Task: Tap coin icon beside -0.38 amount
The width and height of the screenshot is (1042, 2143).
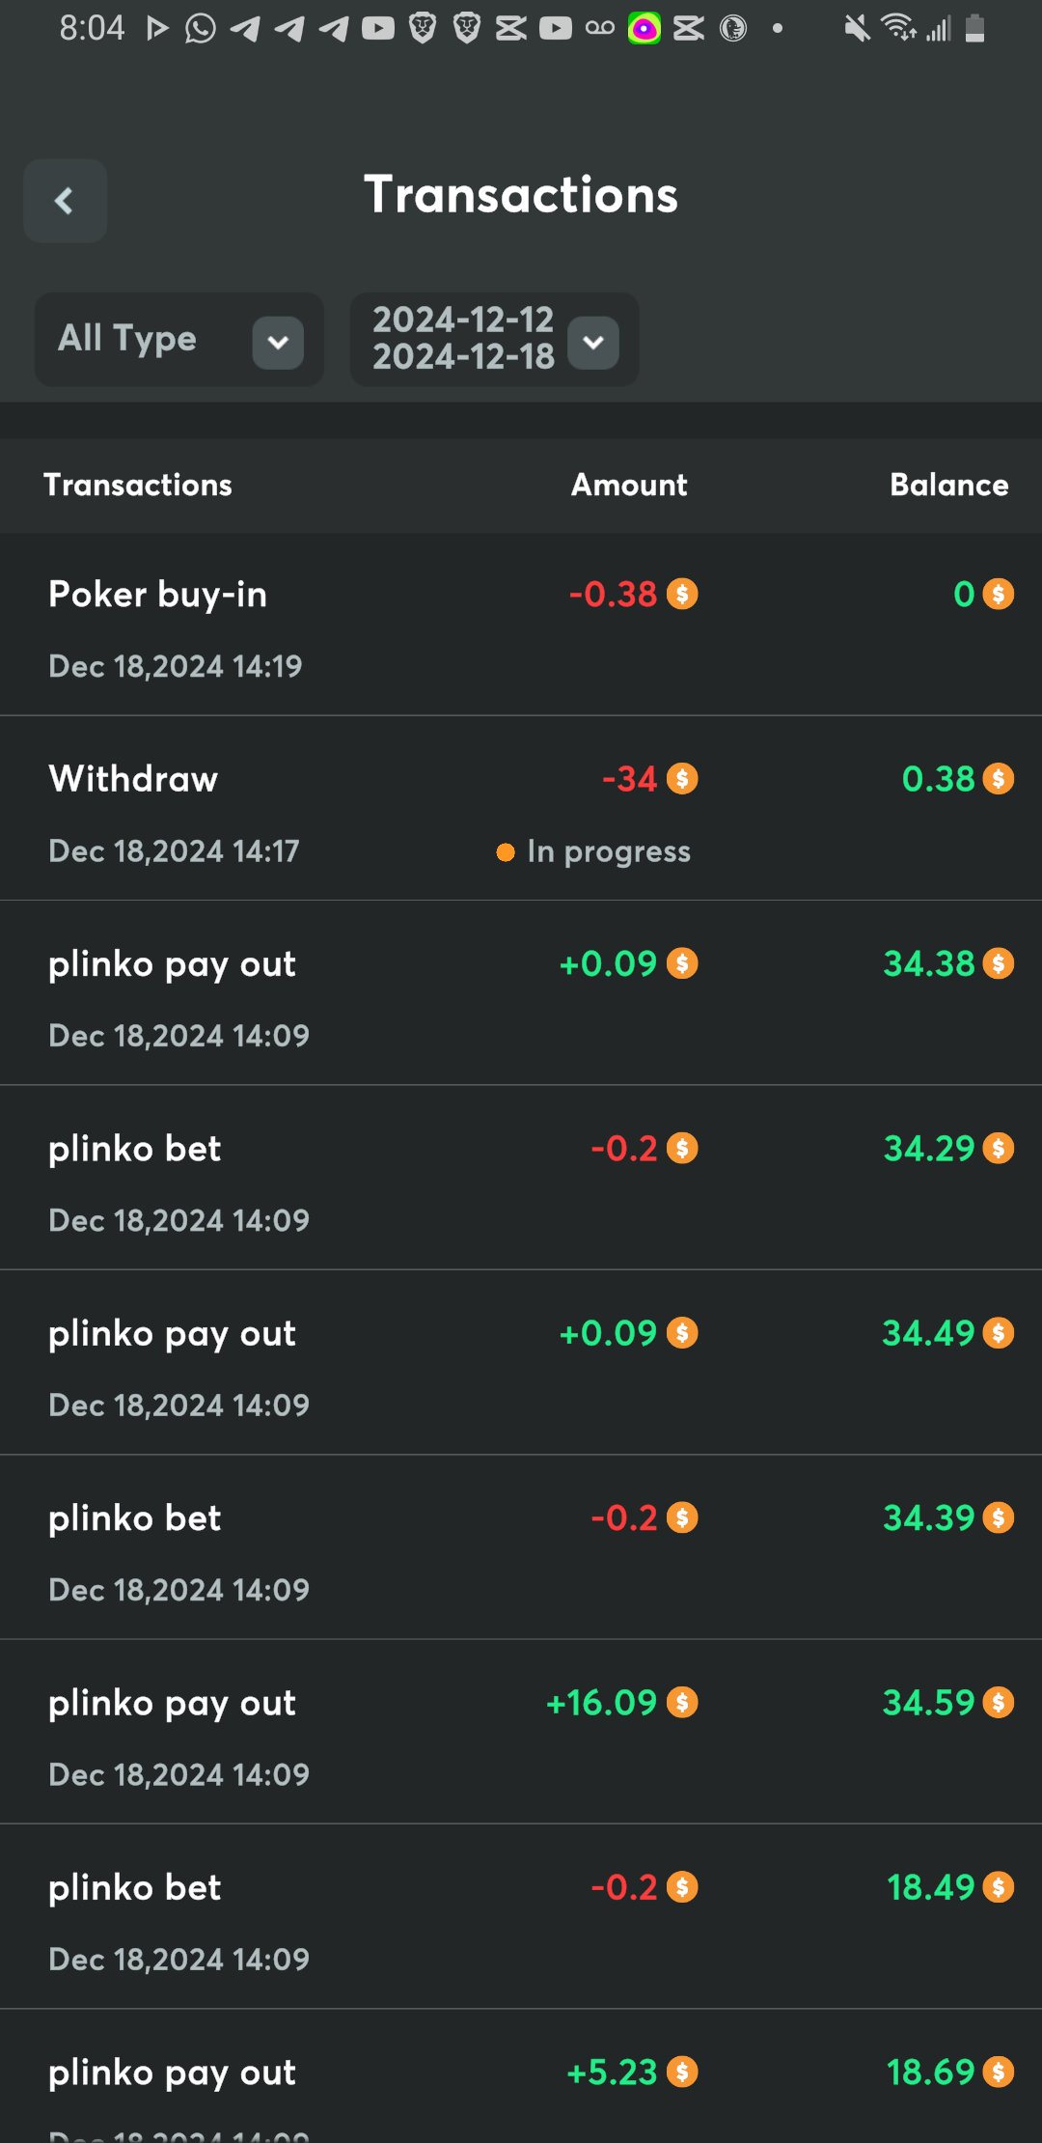Action: [x=682, y=594]
